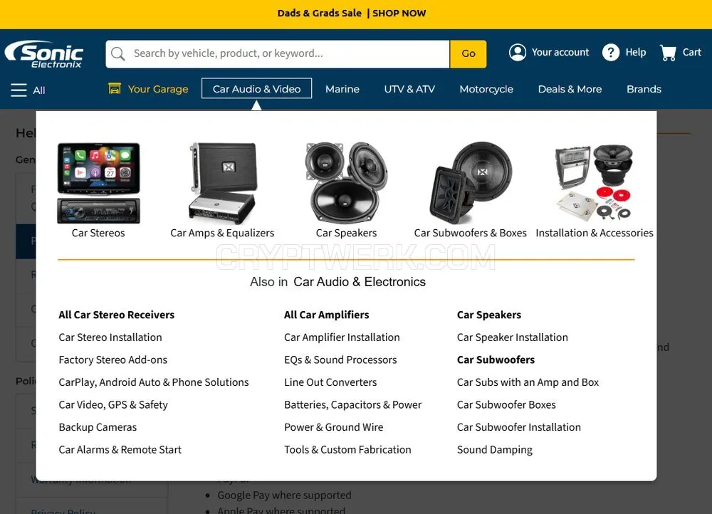712x514 pixels.
Task: Open the Marine menu
Action: [342, 89]
